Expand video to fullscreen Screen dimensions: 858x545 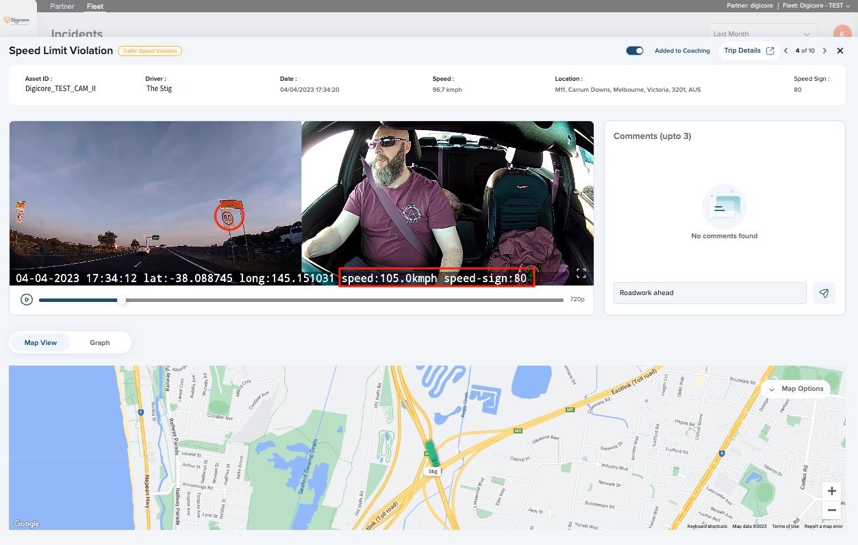pos(581,274)
